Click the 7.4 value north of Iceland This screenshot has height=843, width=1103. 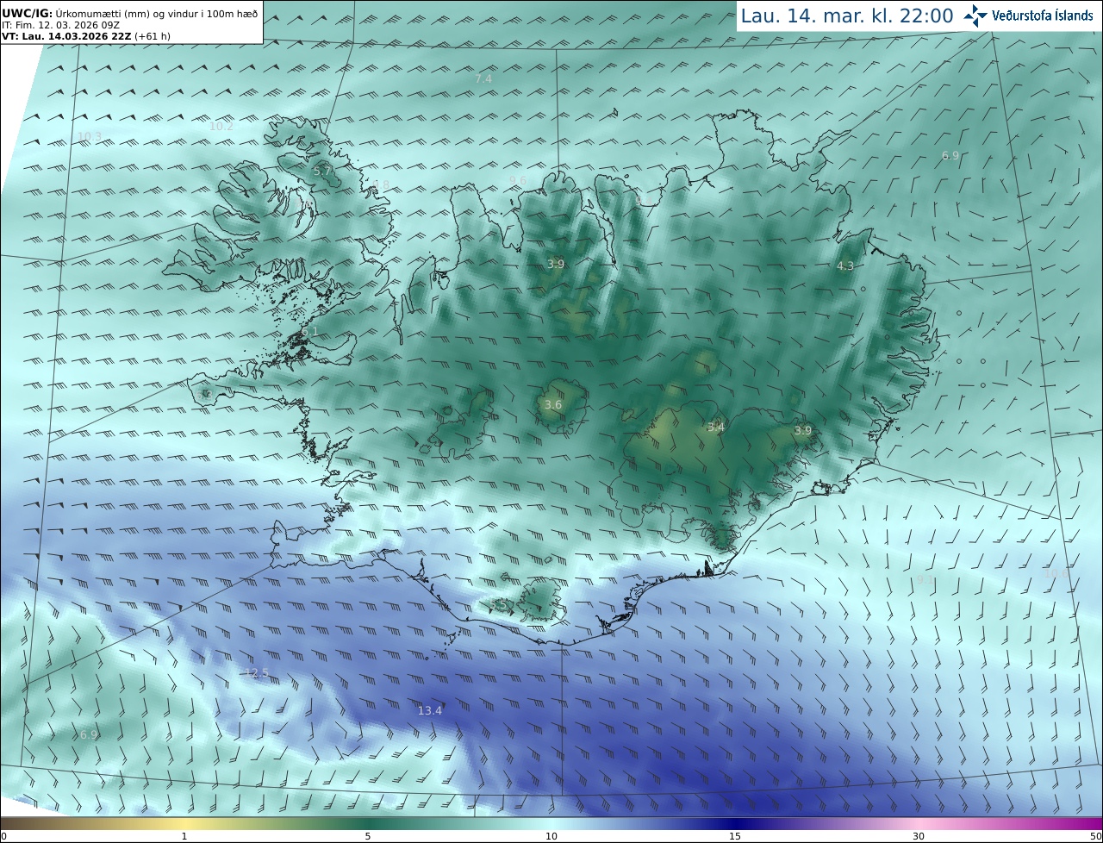(x=483, y=78)
